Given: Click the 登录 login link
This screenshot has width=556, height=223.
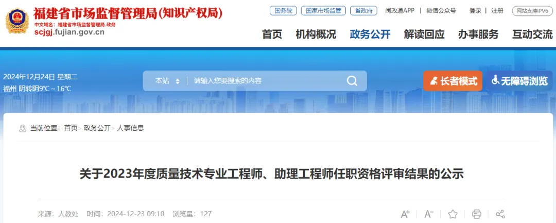Looking at the screenshot, I should tap(475, 11).
